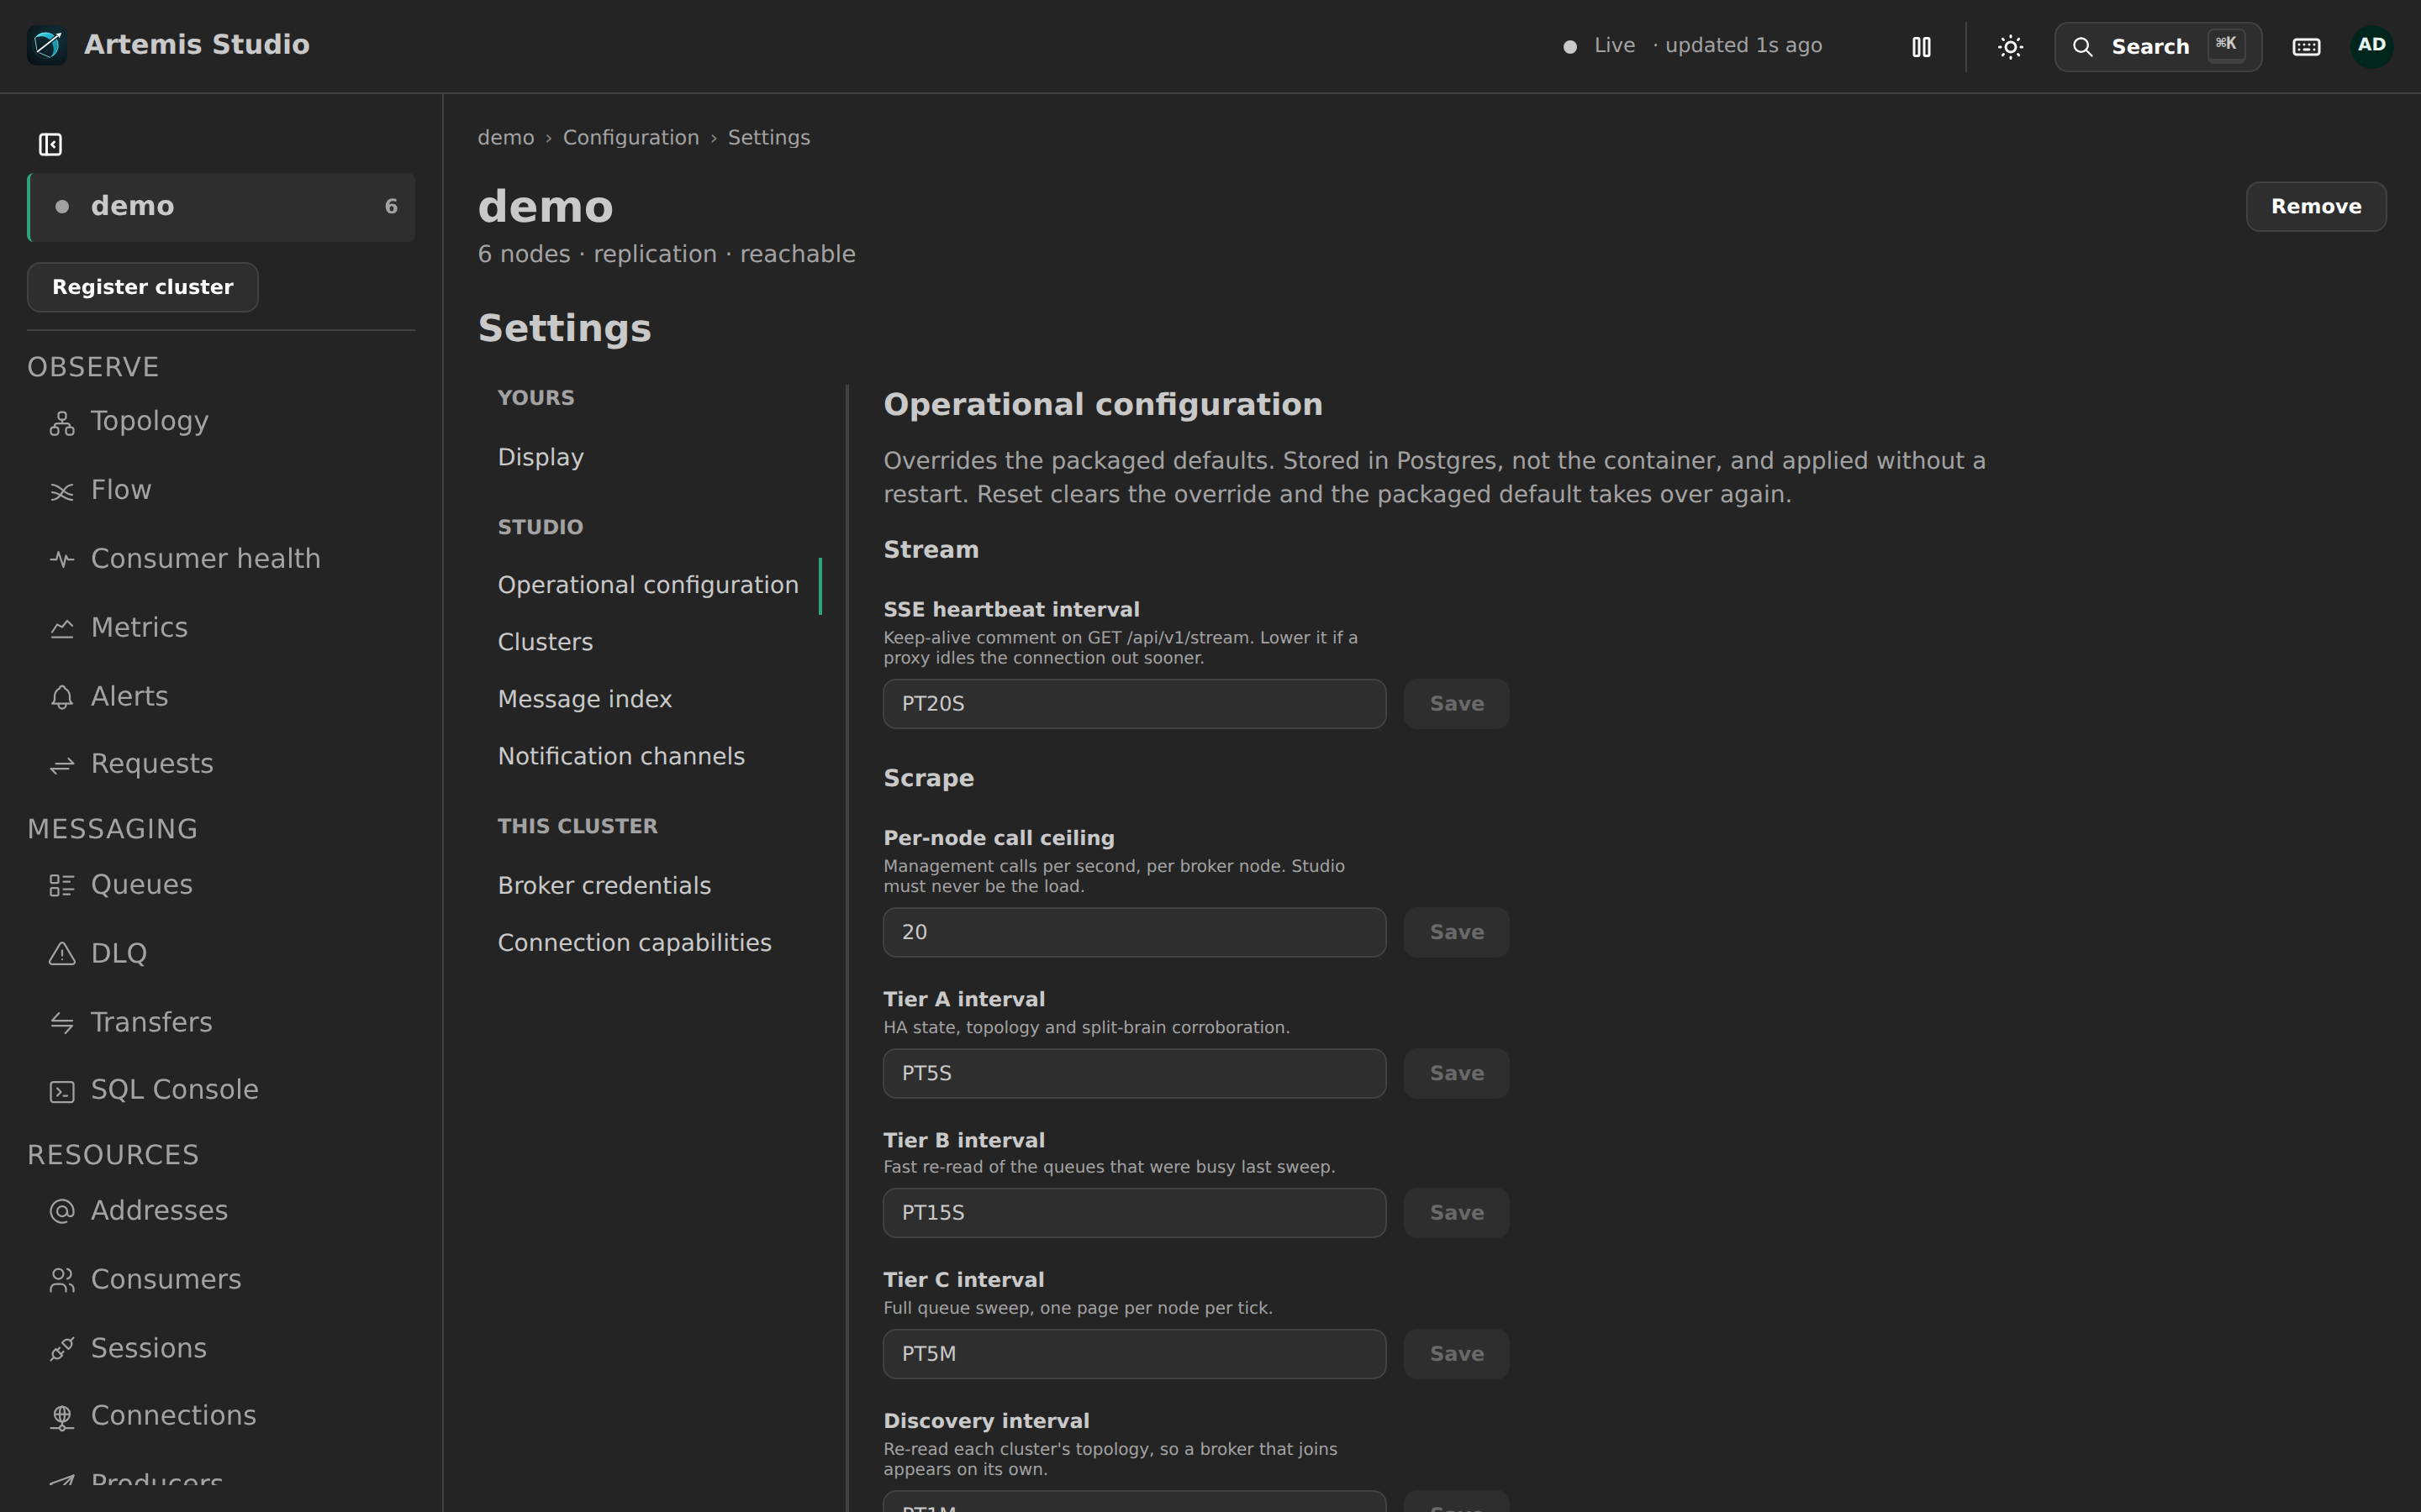Open Connections page
The image size is (2421, 1512).
click(x=221, y=1416)
